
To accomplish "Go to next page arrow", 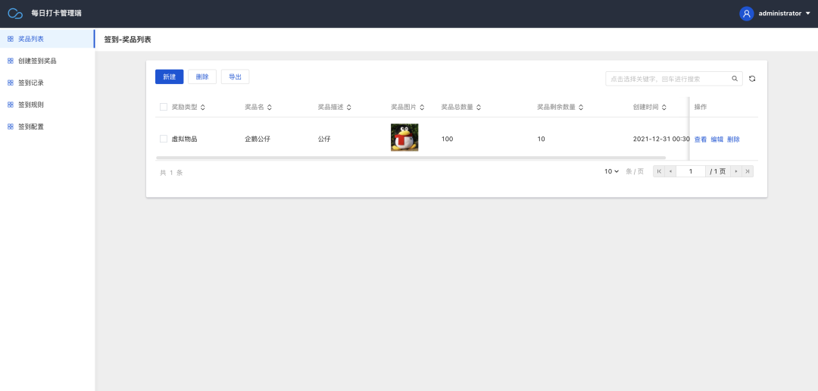I will [736, 171].
